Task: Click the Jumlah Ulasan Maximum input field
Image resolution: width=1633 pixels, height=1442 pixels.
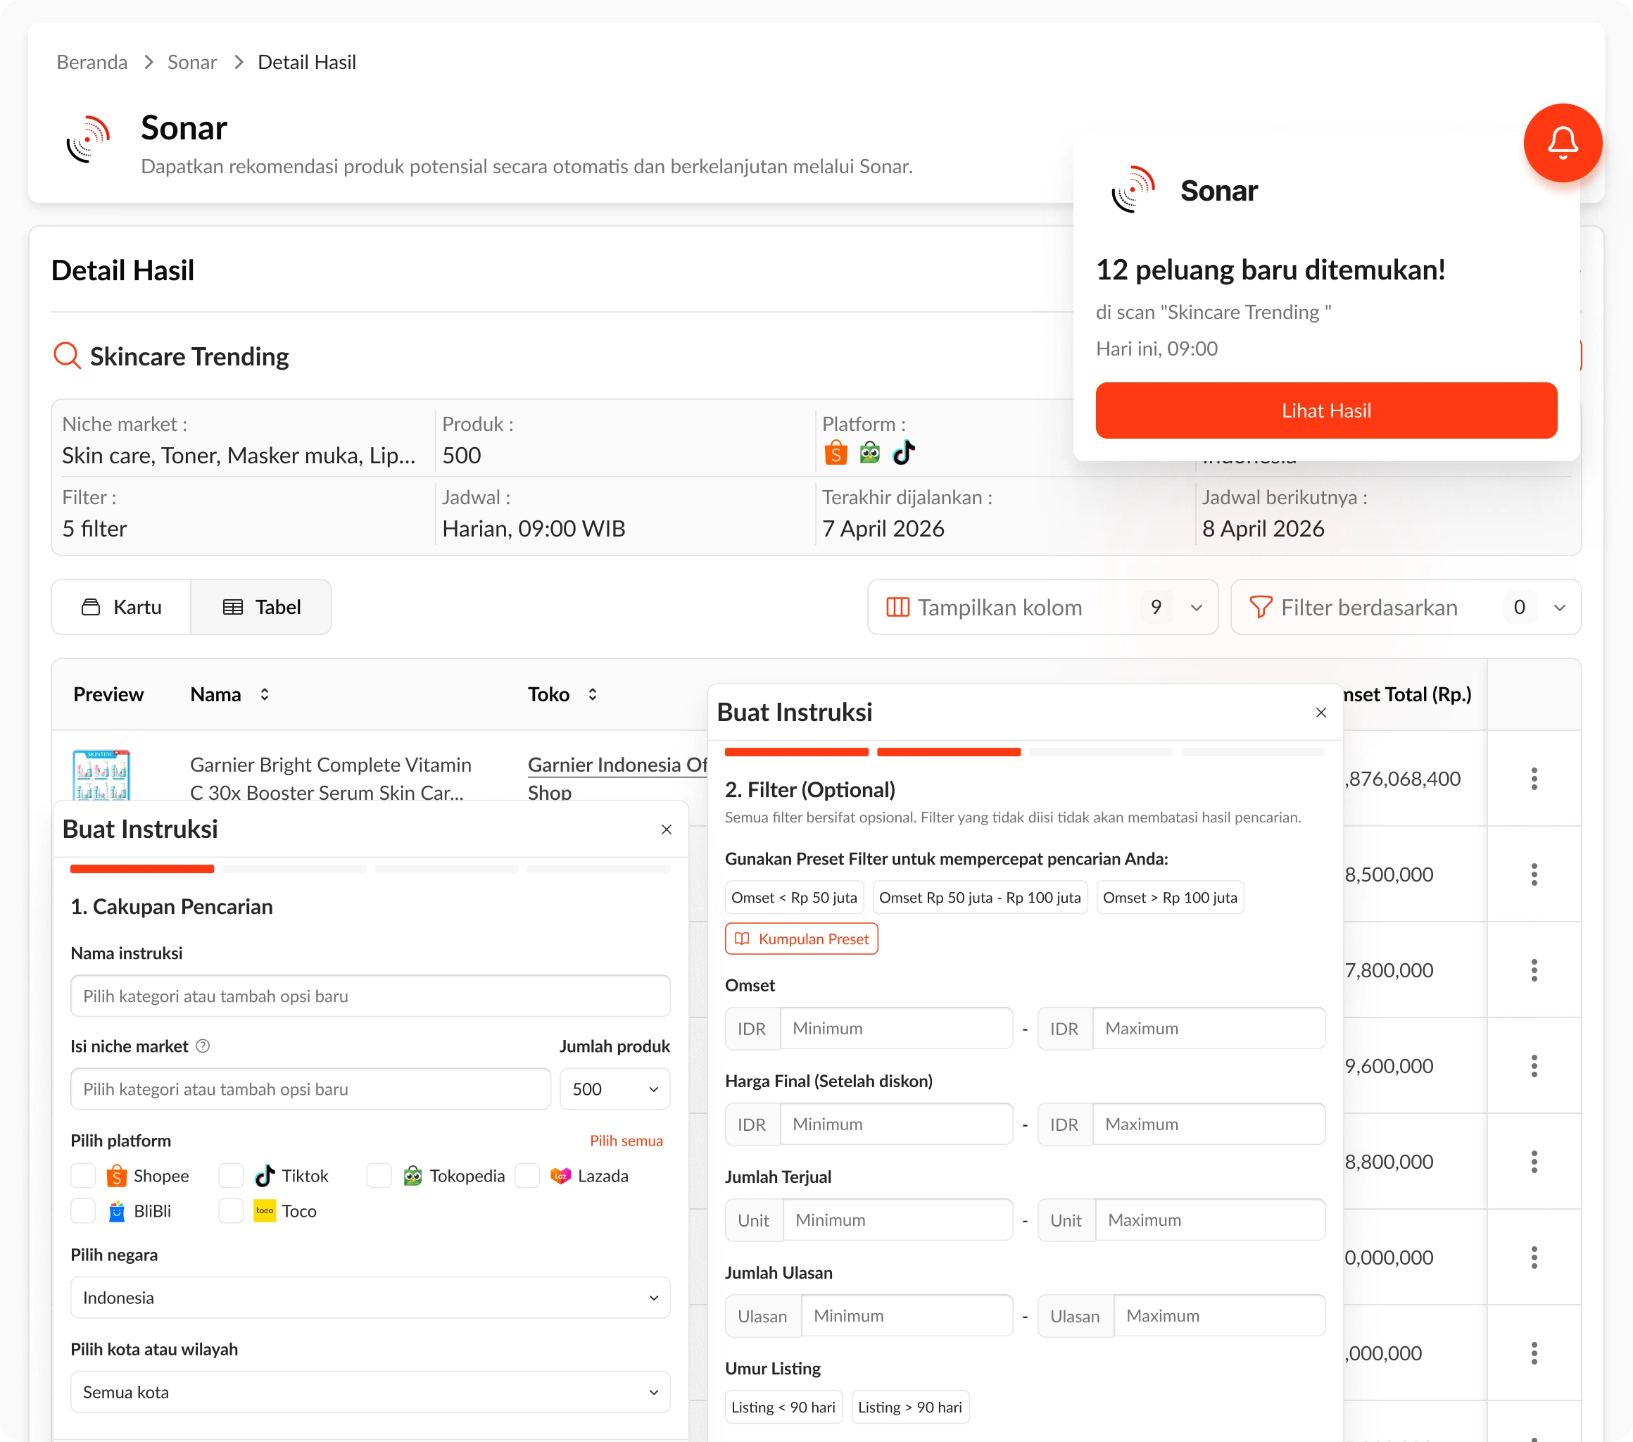Action: 1219,1317
